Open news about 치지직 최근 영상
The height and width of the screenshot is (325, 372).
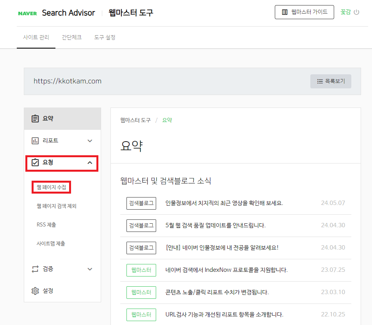(x=224, y=203)
